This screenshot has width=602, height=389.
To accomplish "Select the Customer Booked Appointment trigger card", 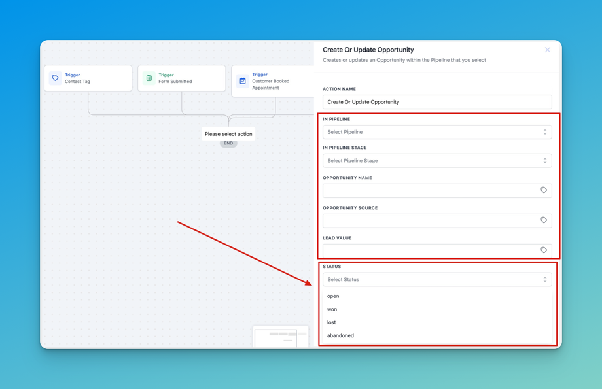I will point(273,81).
